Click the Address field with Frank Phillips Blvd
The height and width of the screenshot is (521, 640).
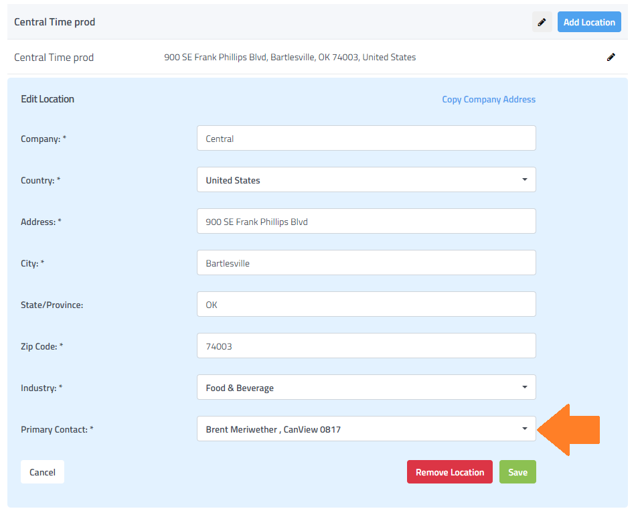pyautogui.click(x=366, y=222)
